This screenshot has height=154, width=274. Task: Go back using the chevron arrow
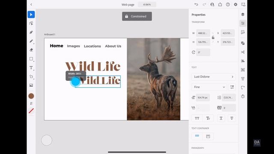31,5
